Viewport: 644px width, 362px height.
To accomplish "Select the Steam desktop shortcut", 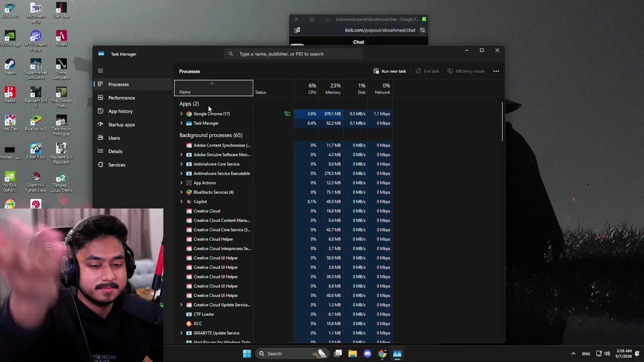I will (10, 67).
